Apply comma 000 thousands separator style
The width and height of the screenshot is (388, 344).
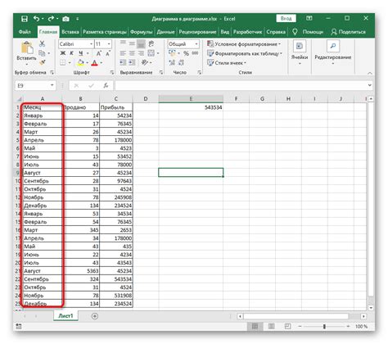(195, 53)
